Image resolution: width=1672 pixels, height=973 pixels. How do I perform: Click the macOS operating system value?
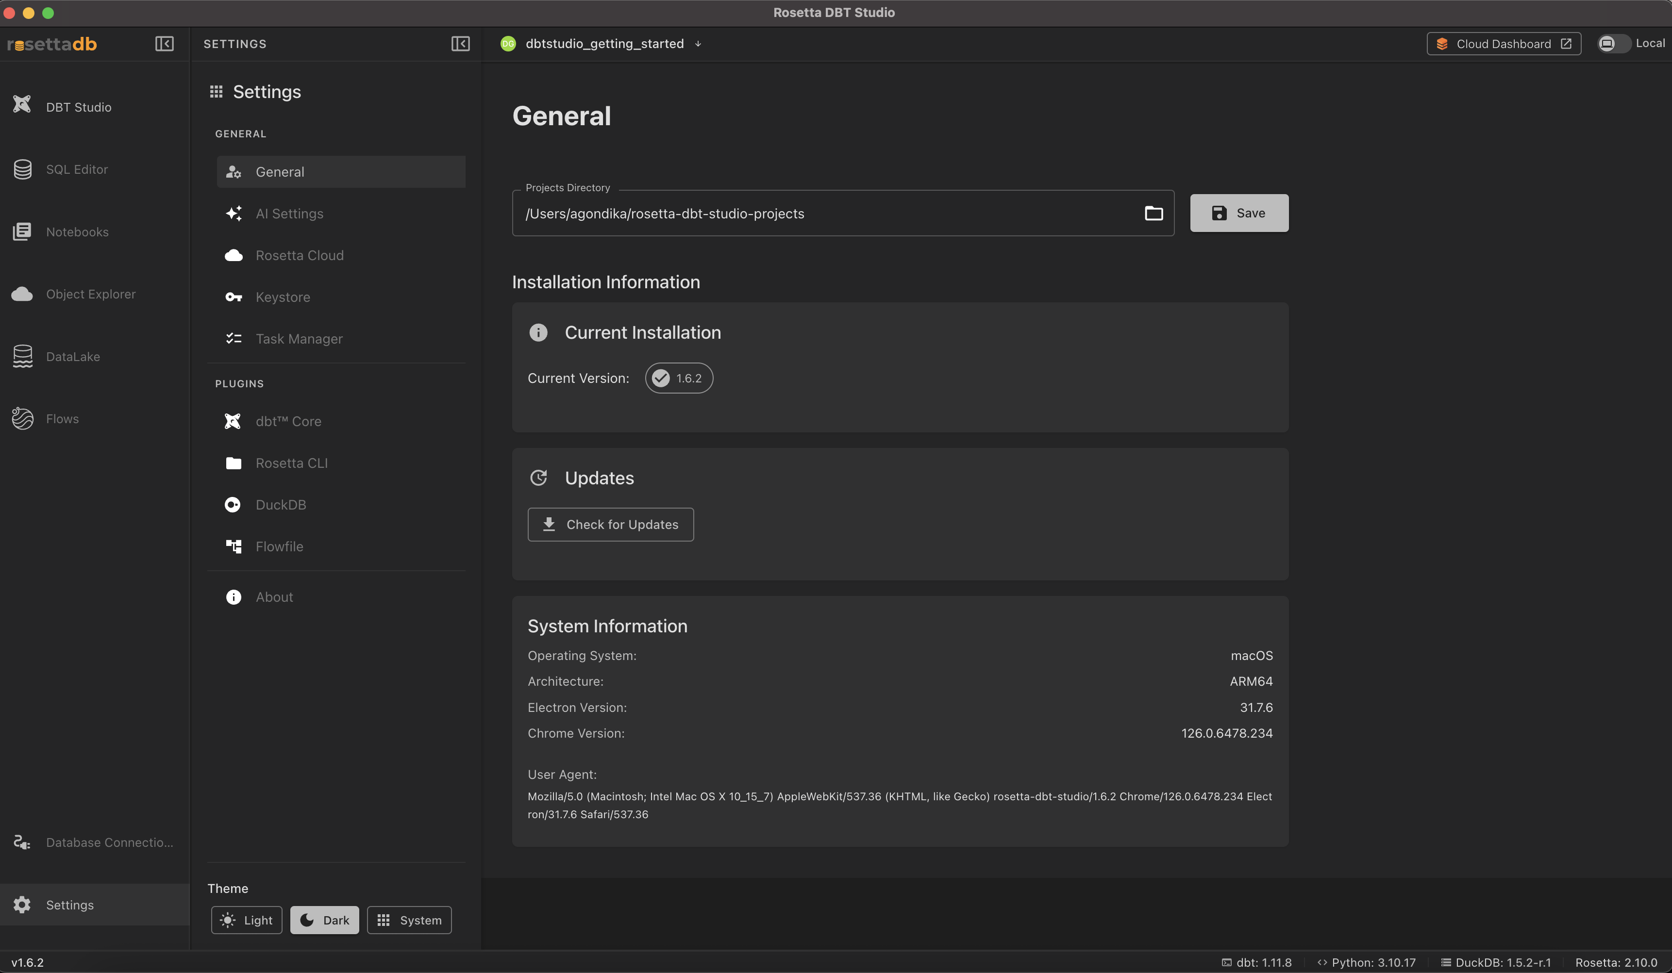pyautogui.click(x=1252, y=655)
